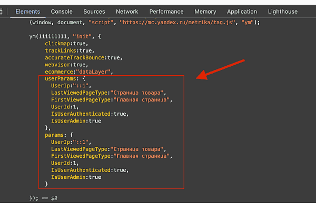316x203 pixels.
Task: Toggle the device toolbar icon
Action: [x=1, y=12]
